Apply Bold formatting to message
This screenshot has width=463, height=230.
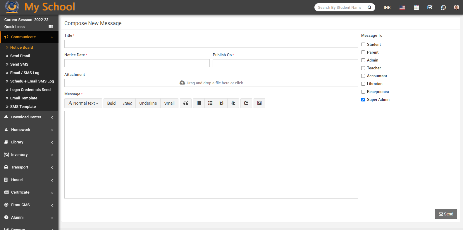pyautogui.click(x=111, y=103)
